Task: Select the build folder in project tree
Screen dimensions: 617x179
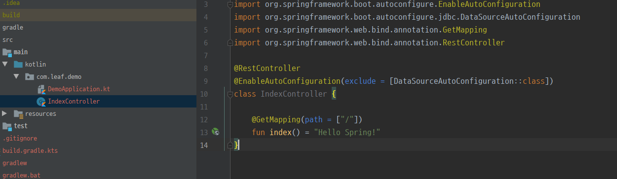Action: (x=98, y=15)
